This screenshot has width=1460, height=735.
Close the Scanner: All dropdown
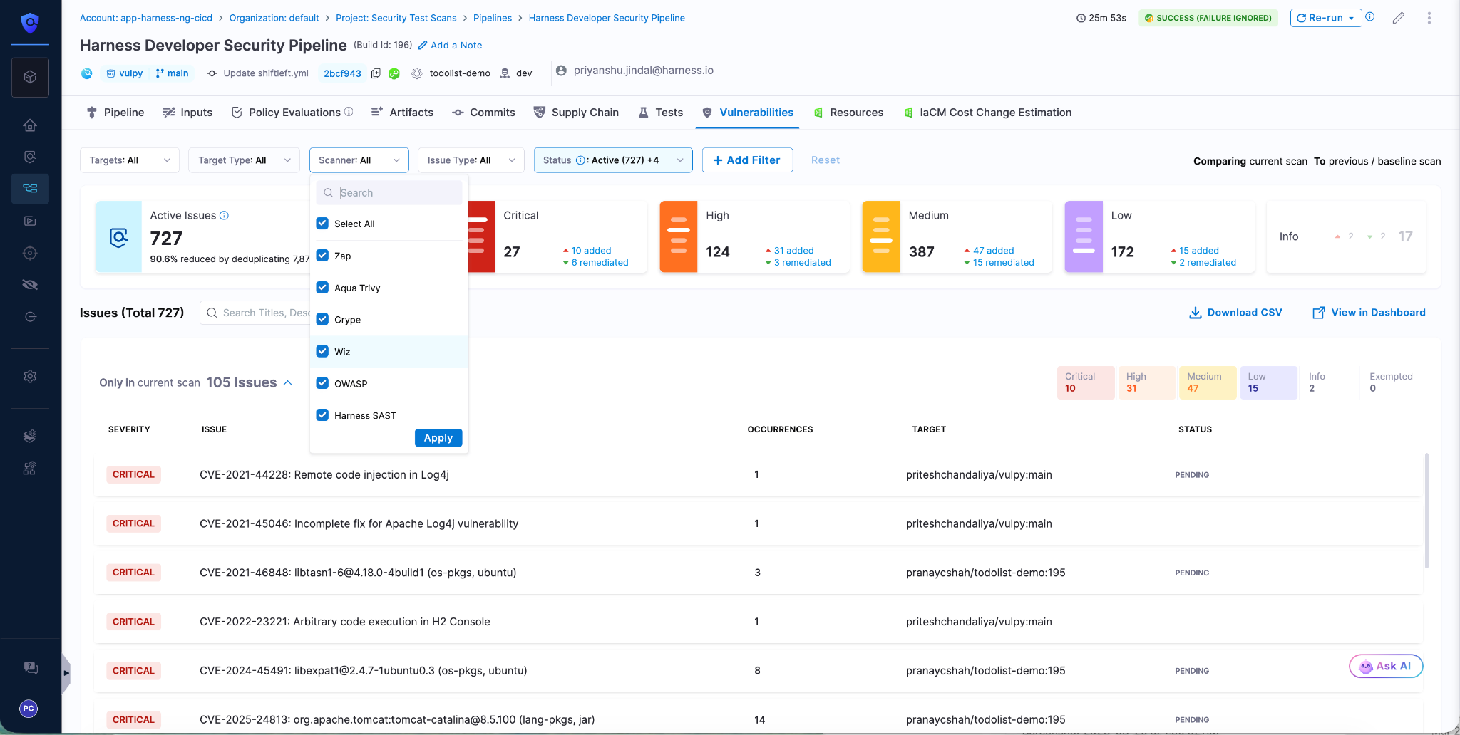(359, 160)
